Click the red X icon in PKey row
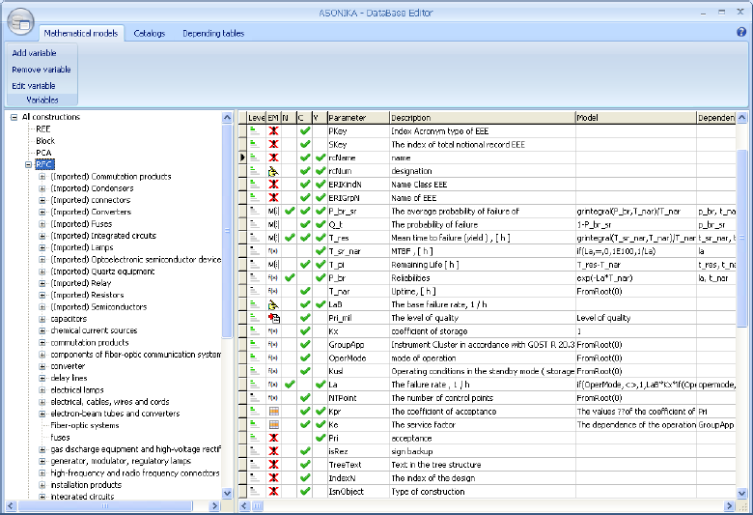 click(273, 130)
